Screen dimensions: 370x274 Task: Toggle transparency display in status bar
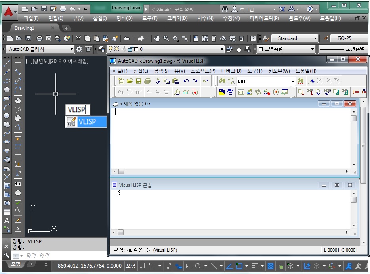coord(271,266)
